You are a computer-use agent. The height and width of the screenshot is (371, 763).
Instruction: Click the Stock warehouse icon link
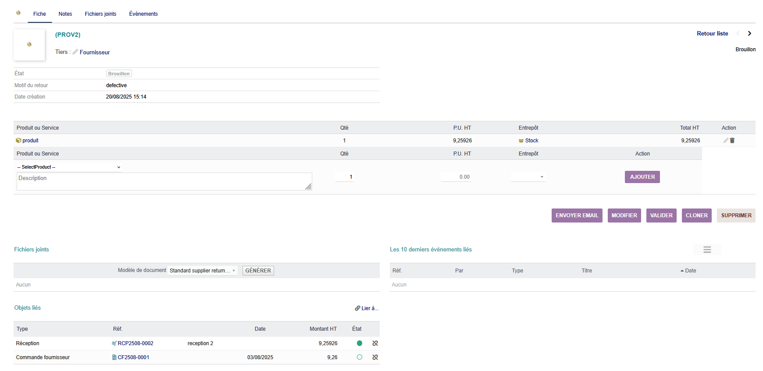click(x=521, y=141)
